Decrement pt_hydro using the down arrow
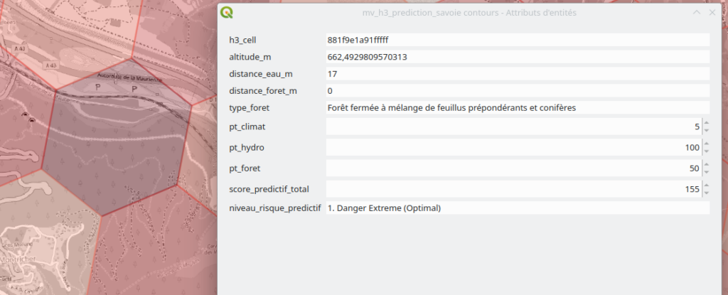This screenshot has width=728, height=295. point(705,151)
